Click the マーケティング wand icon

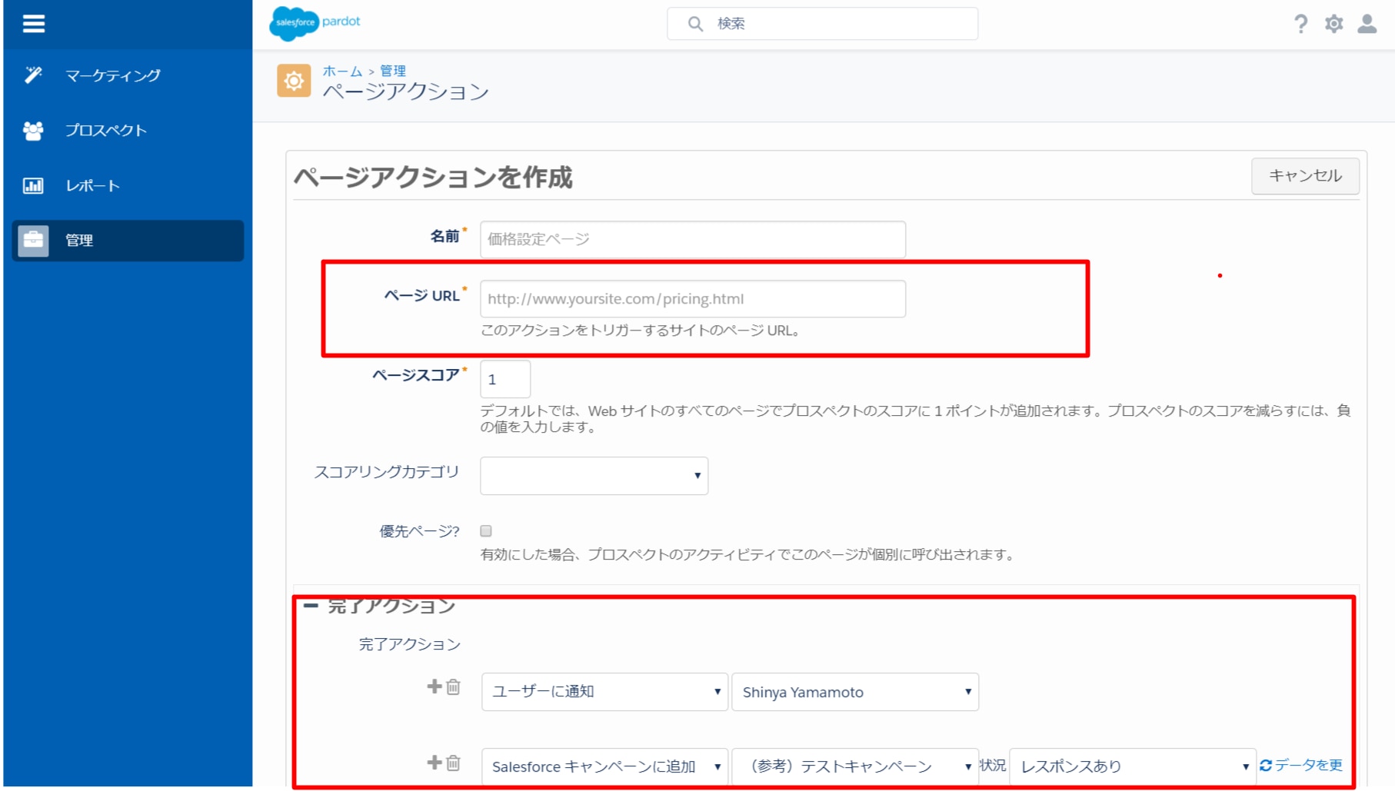click(33, 75)
